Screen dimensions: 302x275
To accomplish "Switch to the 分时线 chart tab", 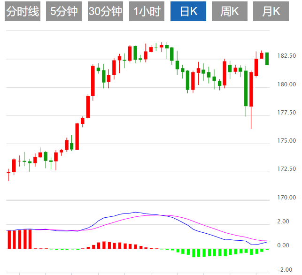I will click(23, 11).
